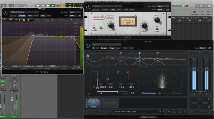Image resolution: width=214 pixels, height=119 pixels.
Task: Enable Mono in Ozone output section
Action: (x=195, y=103)
